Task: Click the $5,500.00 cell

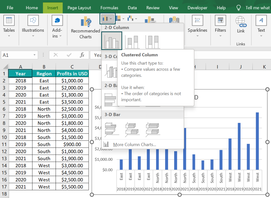Action: [x=72, y=187]
